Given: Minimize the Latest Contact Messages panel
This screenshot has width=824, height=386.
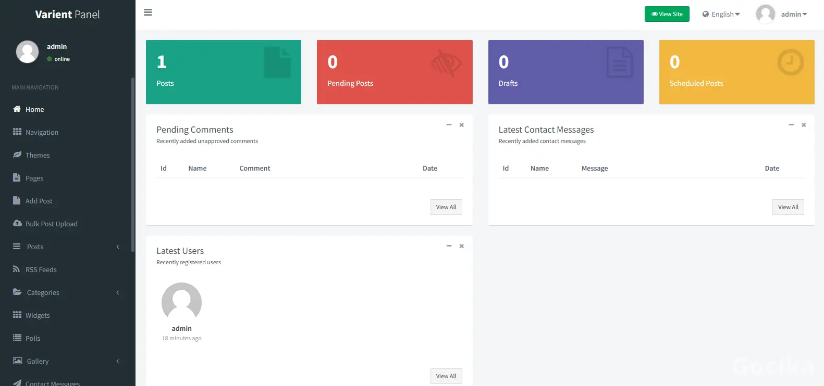Looking at the screenshot, I should pos(791,125).
